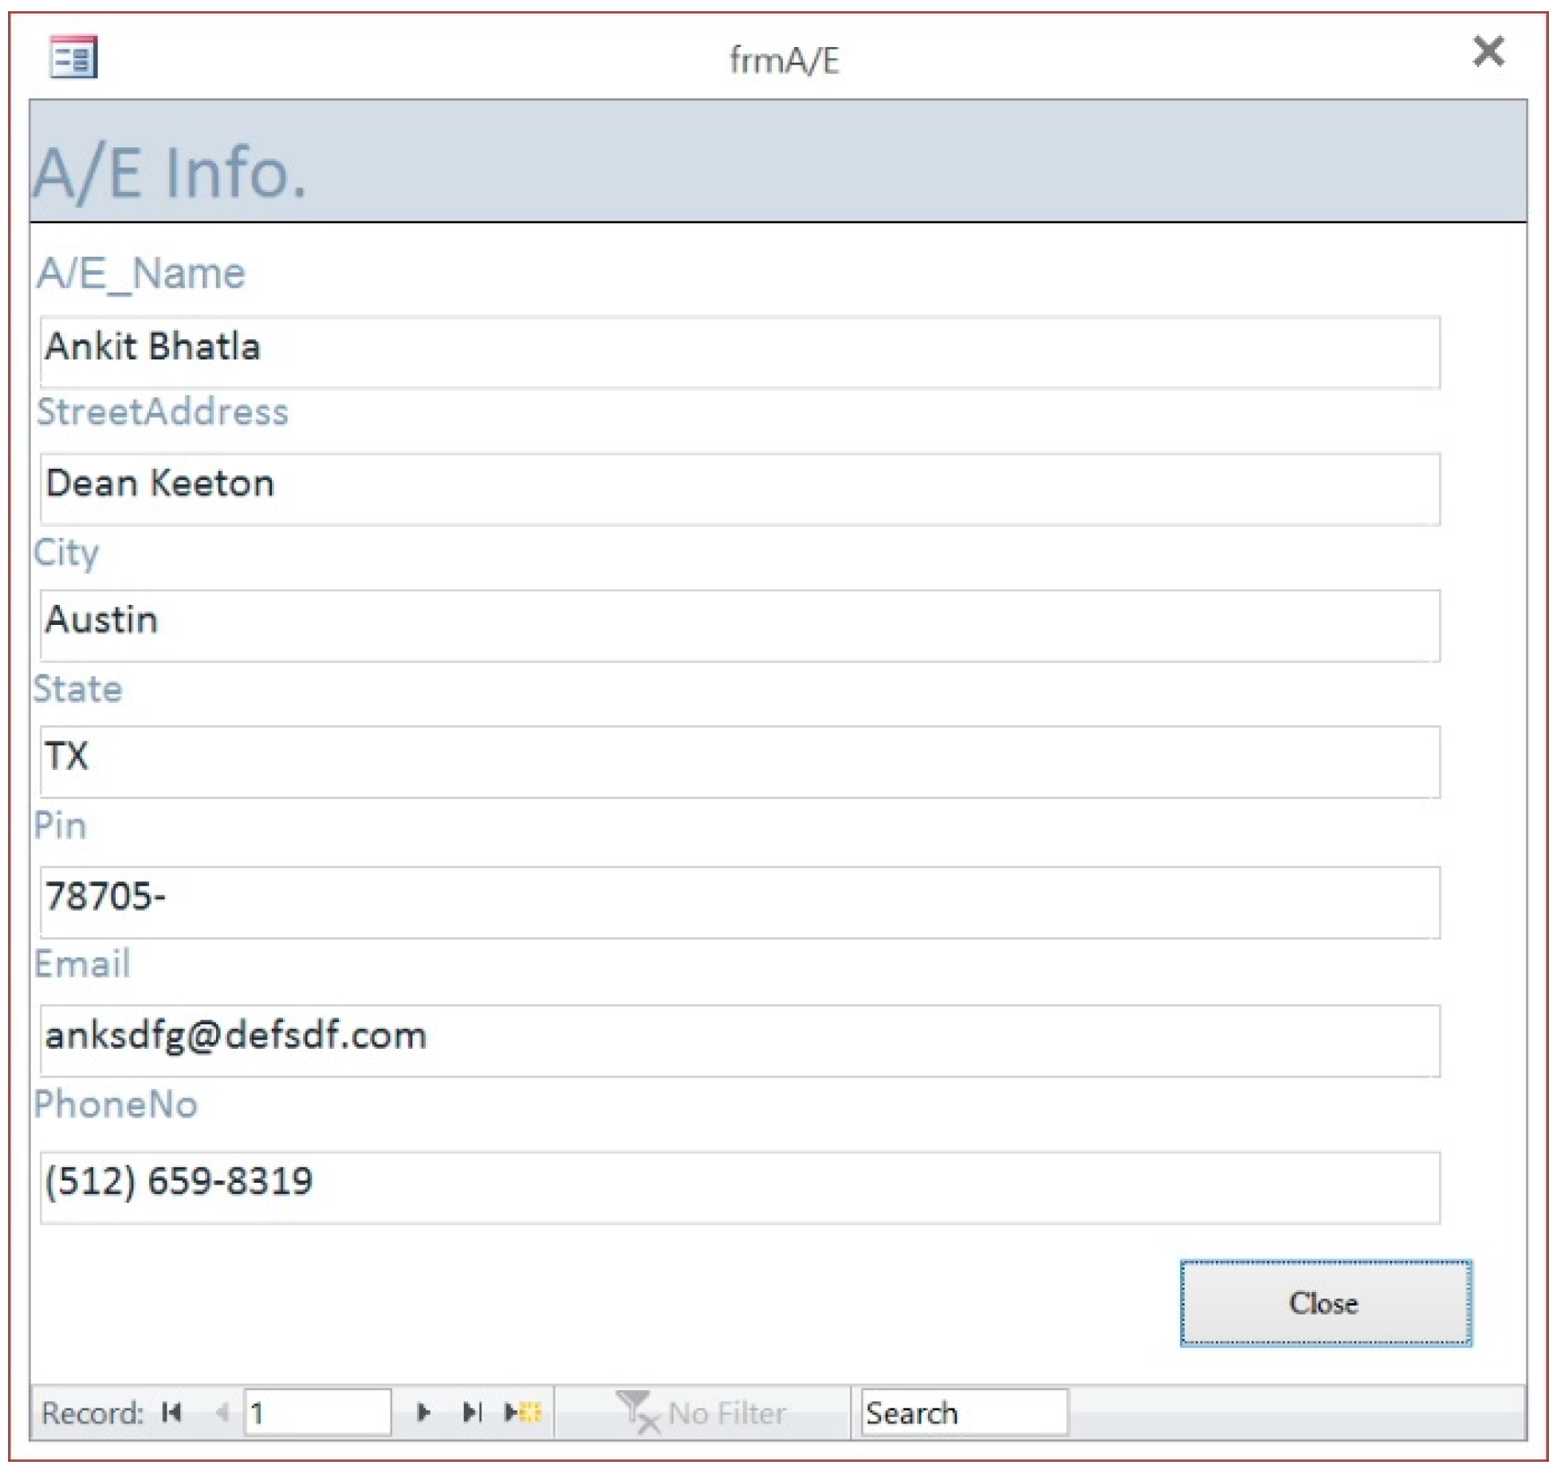Jump to last record

tap(472, 1412)
